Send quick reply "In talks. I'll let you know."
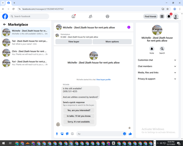 tap(79, 116)
